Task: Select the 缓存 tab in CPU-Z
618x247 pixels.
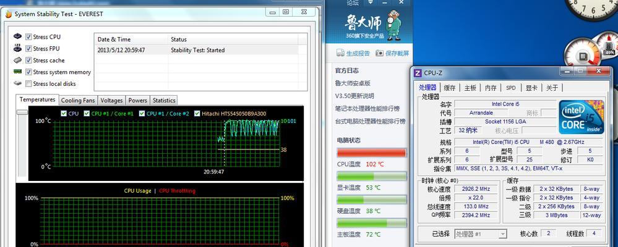Action: pos(450,88)
